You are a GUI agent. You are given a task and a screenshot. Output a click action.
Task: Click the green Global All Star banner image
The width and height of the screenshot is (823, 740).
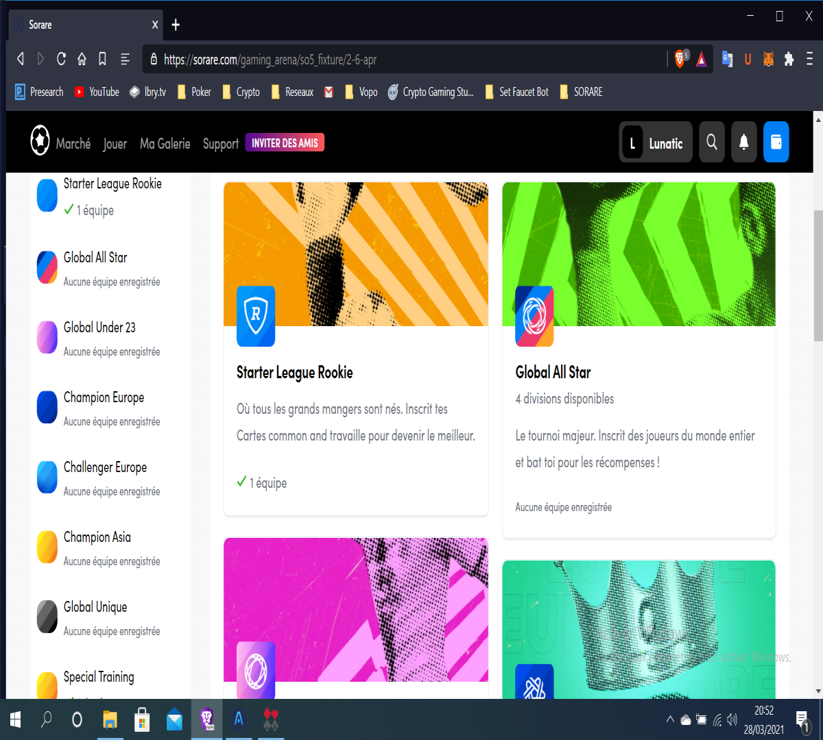click(x=639, y=254)
